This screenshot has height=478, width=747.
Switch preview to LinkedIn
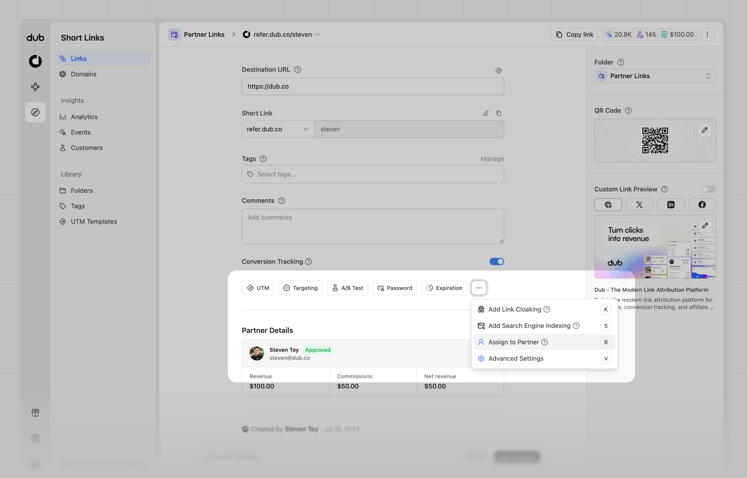(x=671, y=205)
